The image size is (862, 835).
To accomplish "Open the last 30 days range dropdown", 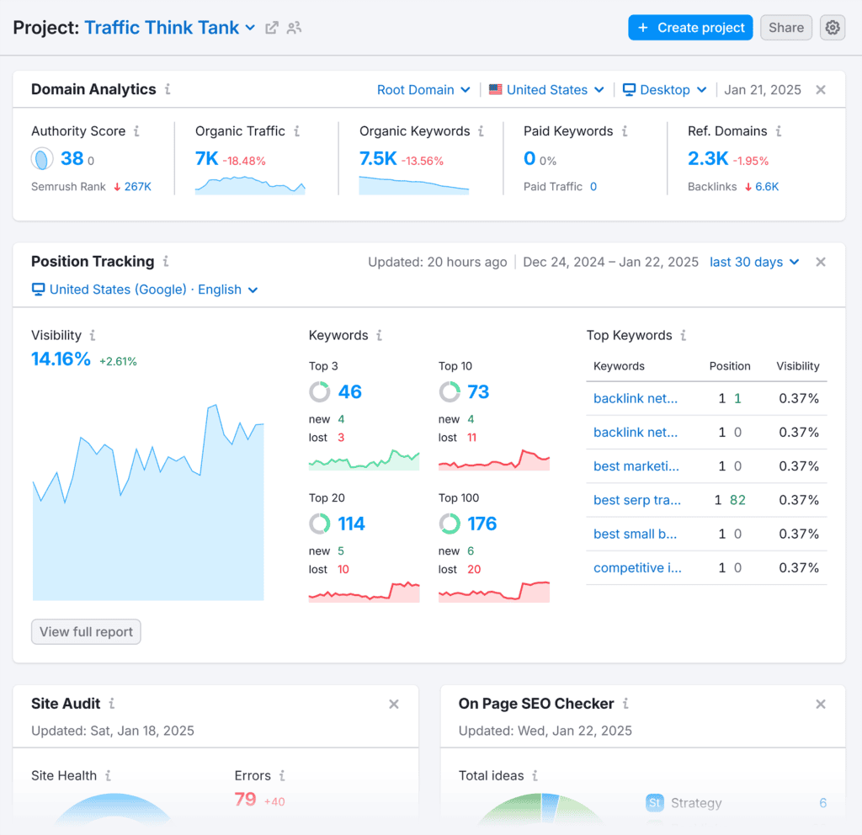I will pos(754,262).
